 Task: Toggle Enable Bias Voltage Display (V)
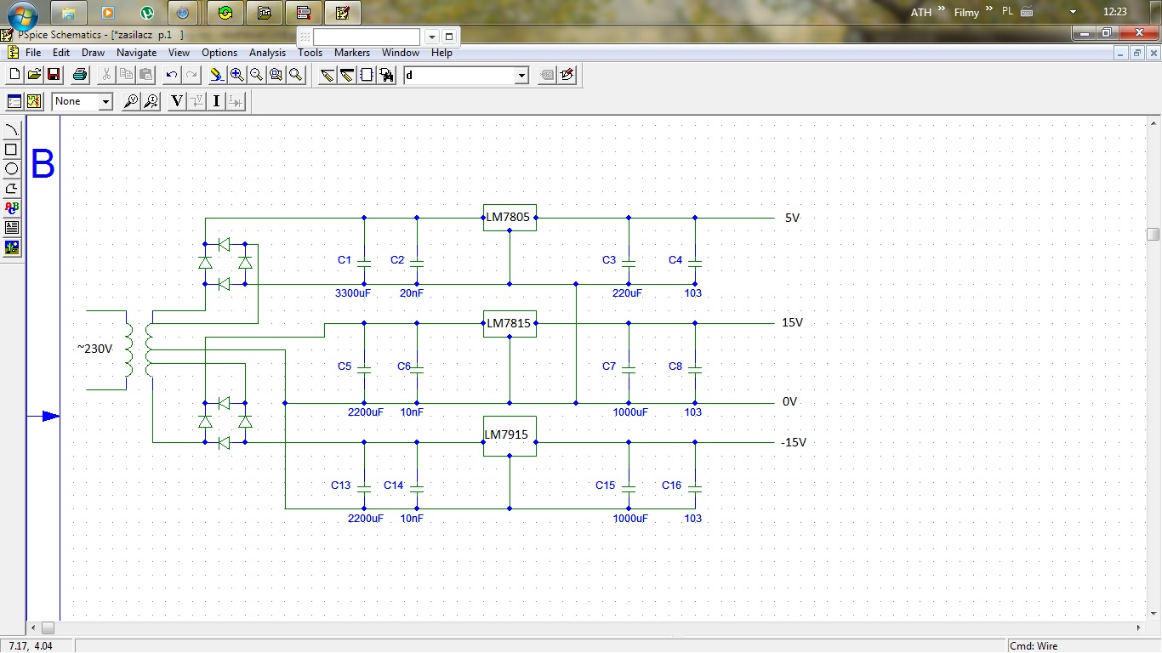[177, 102]
